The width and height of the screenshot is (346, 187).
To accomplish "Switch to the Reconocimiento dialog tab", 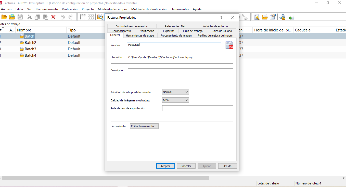I will click(121, 31).
